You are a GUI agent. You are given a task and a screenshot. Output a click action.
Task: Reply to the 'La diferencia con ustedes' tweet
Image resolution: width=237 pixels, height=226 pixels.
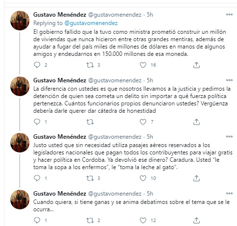click(x=37, y=122)
